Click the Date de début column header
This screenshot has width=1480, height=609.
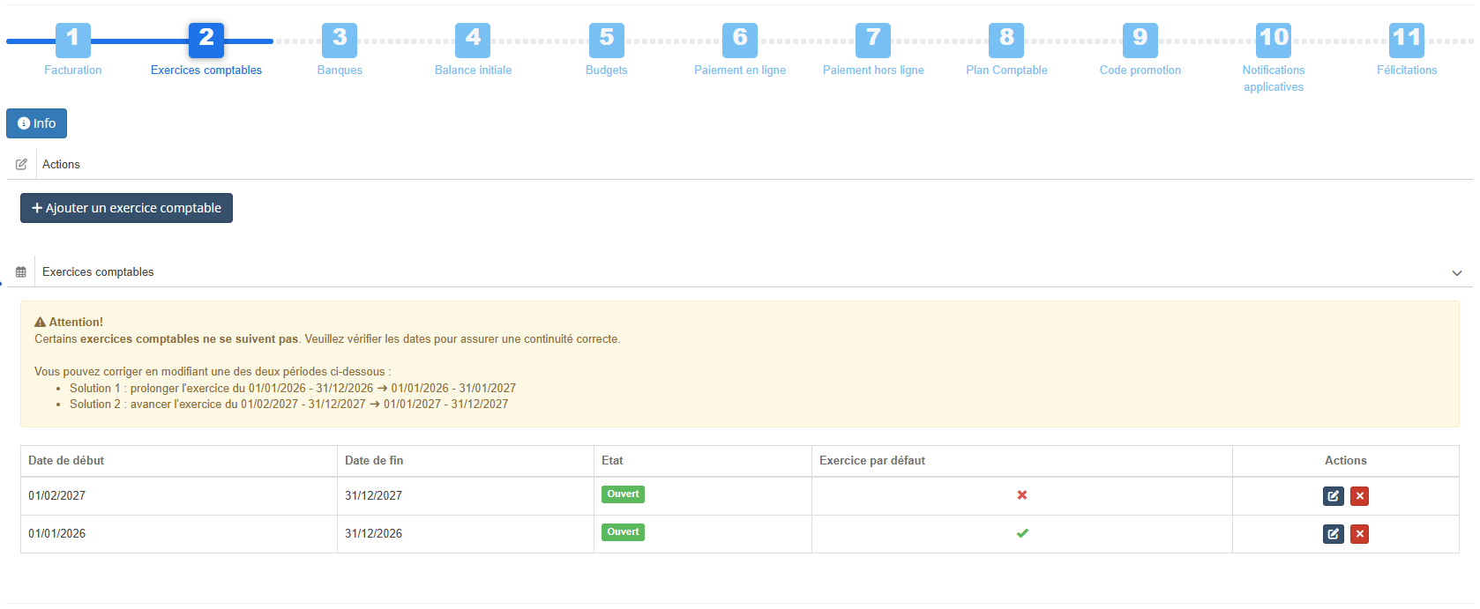66,461
